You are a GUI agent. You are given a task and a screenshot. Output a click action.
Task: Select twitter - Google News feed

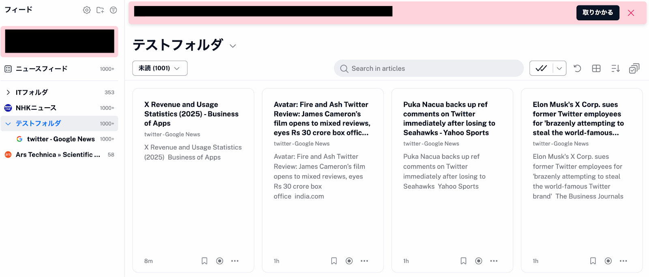(59, 139)
